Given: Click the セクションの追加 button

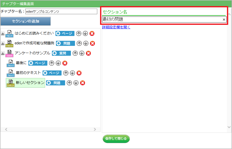Looking at the screenshot, I should [26, 21].
